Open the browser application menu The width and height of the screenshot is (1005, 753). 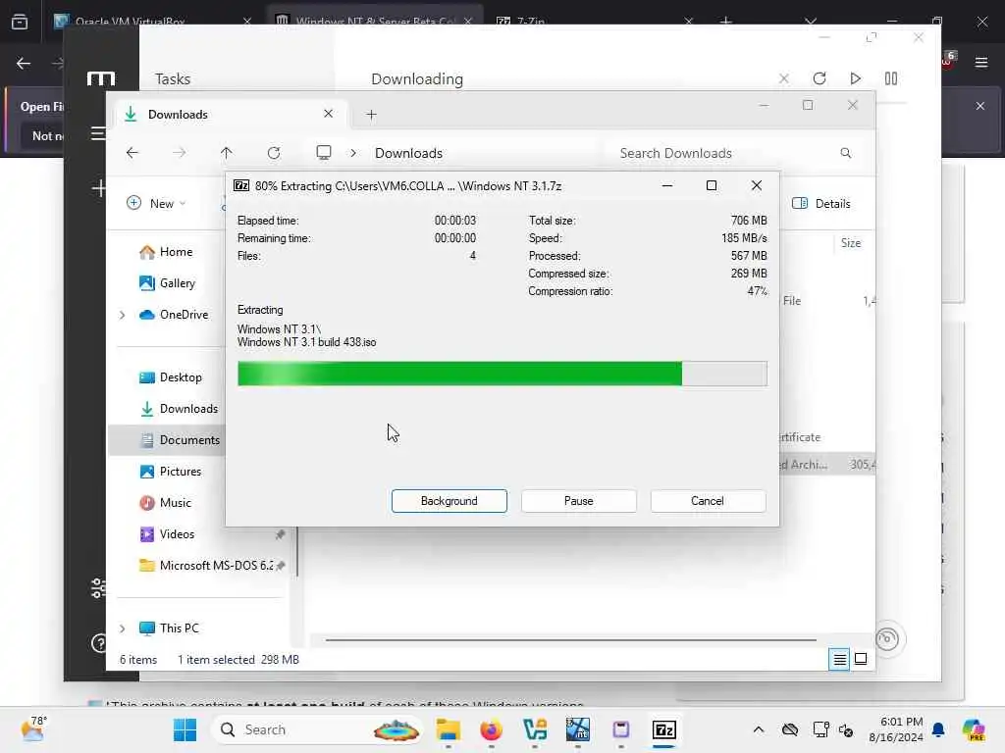981,62
